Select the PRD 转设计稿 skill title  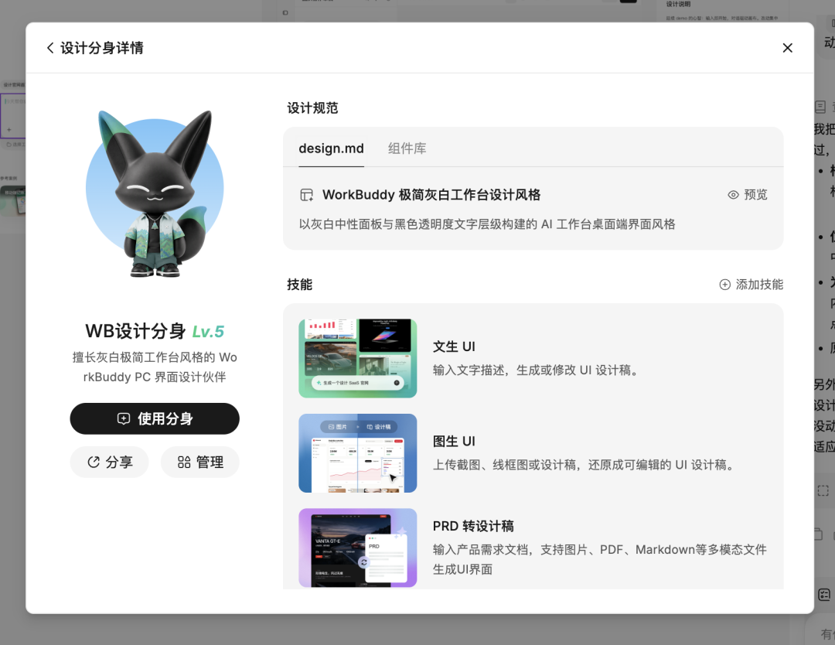(x=473, y=526)
